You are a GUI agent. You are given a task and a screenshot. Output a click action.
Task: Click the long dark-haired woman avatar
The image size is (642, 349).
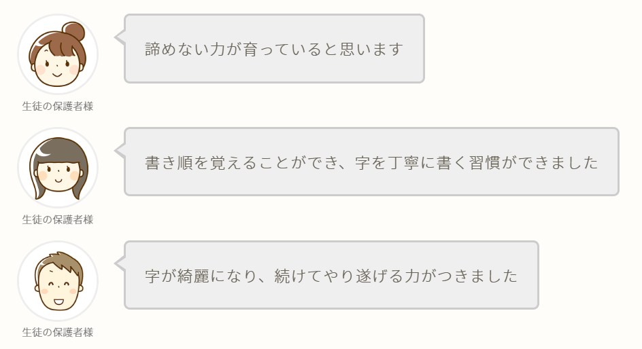(58, 168)
